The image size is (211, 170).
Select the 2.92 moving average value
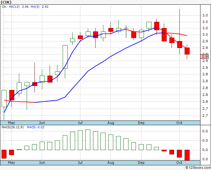45,7
